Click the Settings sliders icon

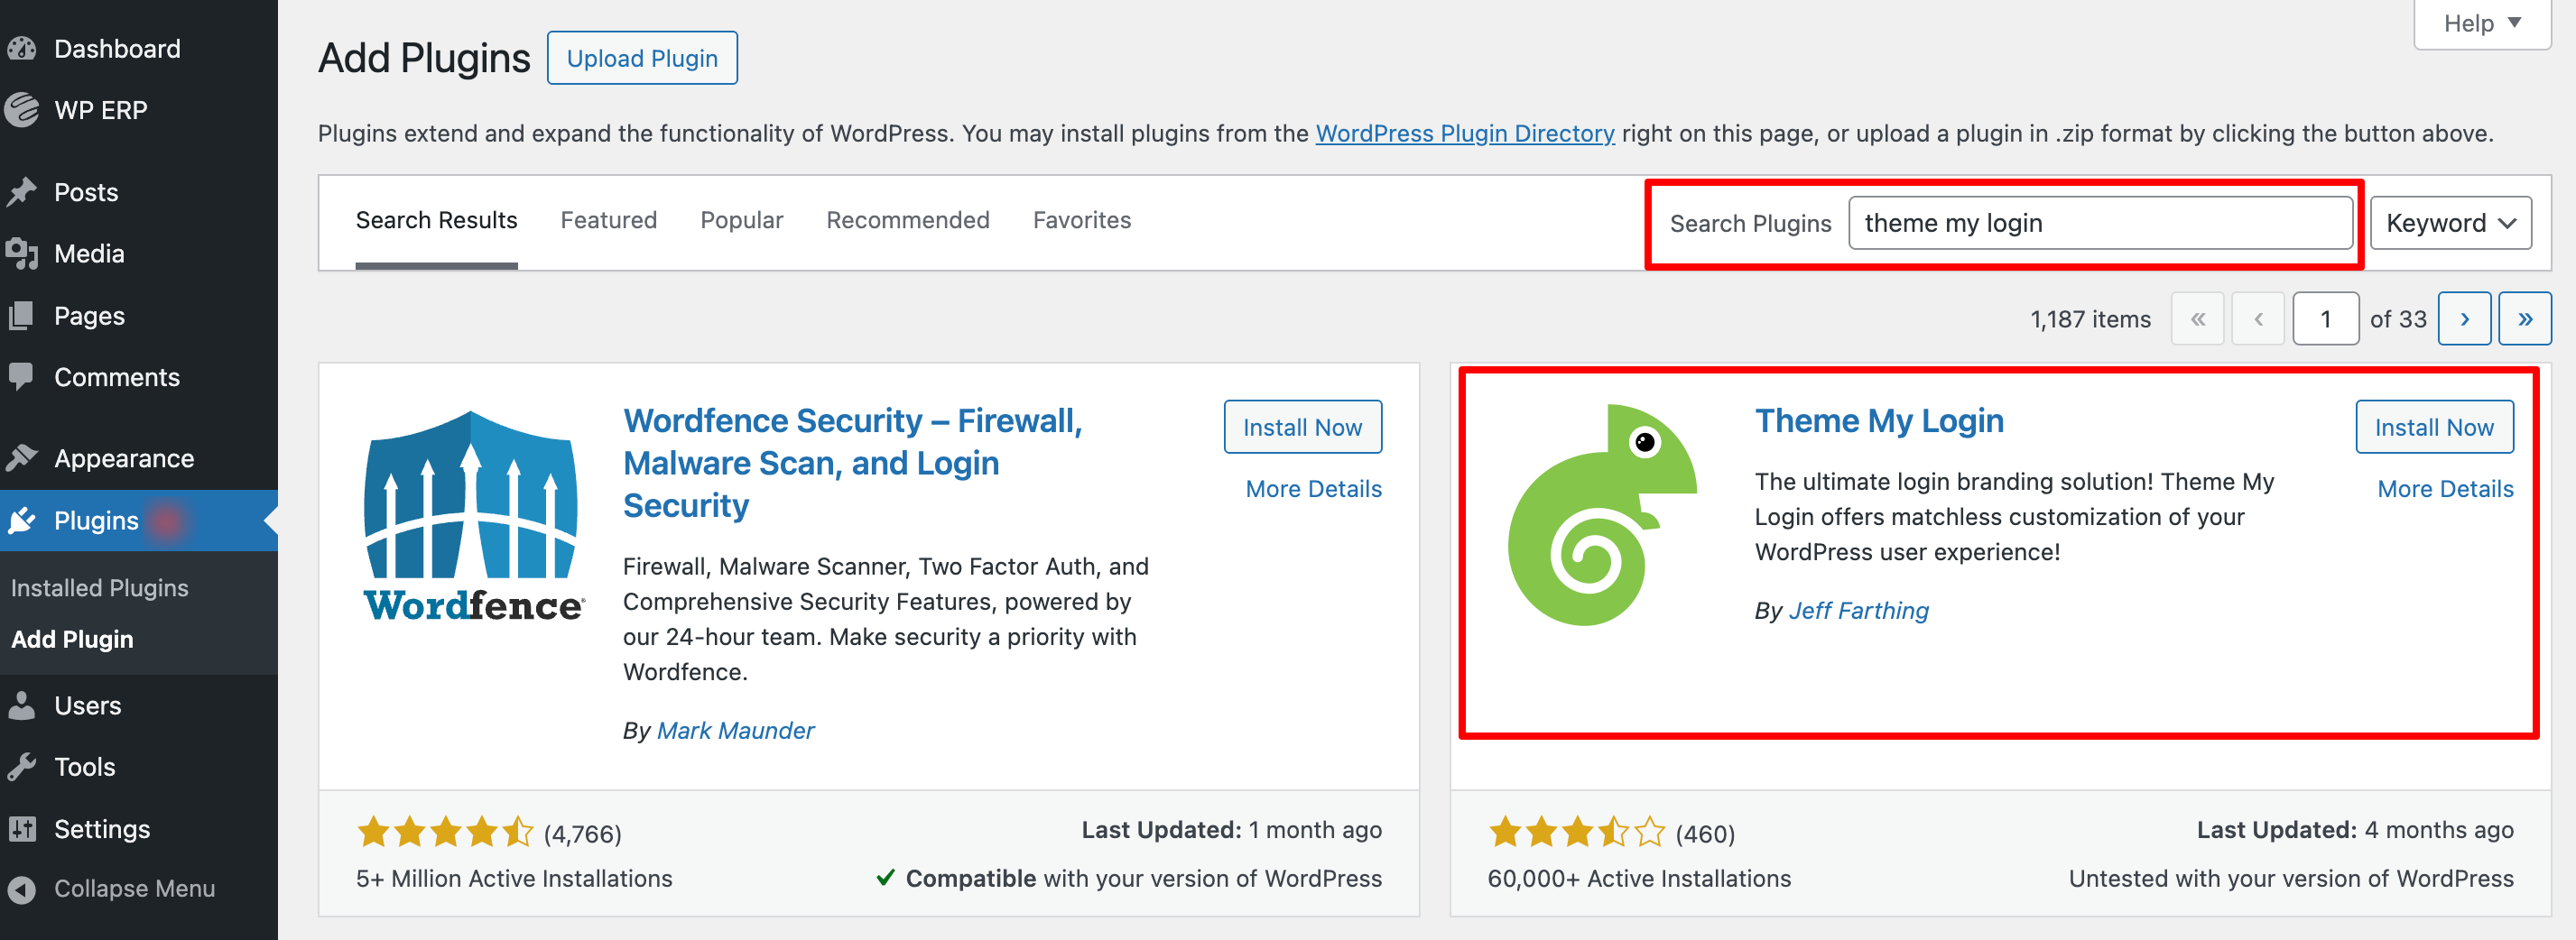coord(22,829)
